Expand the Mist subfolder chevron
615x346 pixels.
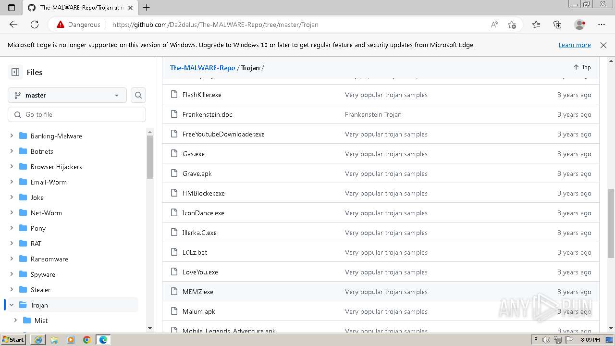click(15, 321)
